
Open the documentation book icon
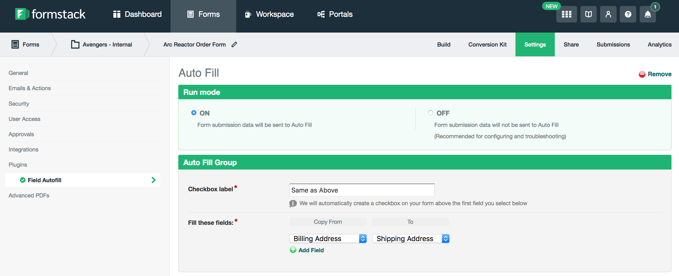tap(588, 14)
